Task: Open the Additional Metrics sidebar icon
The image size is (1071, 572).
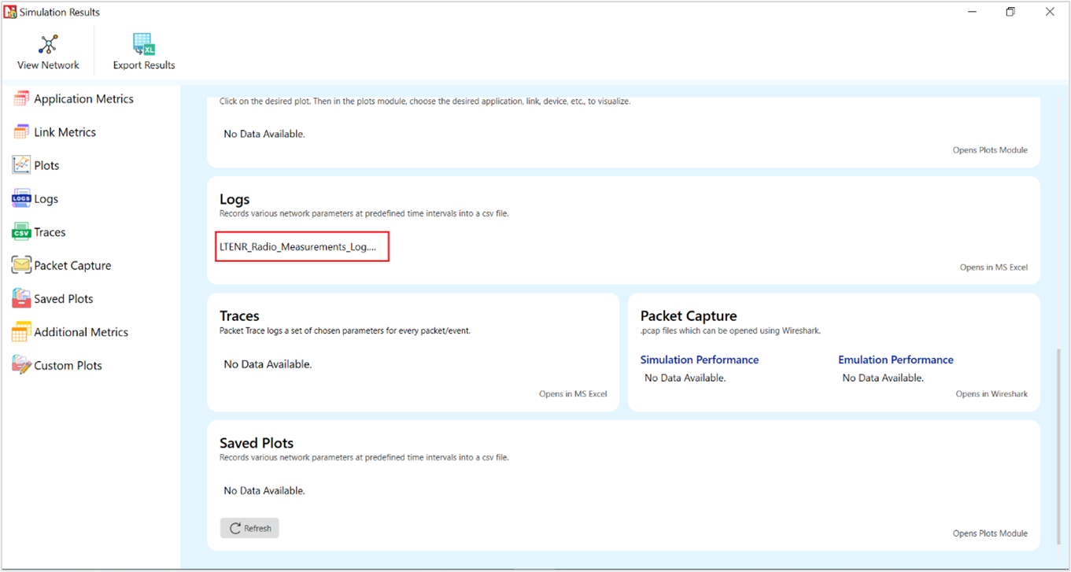Action: coord(21,332)
